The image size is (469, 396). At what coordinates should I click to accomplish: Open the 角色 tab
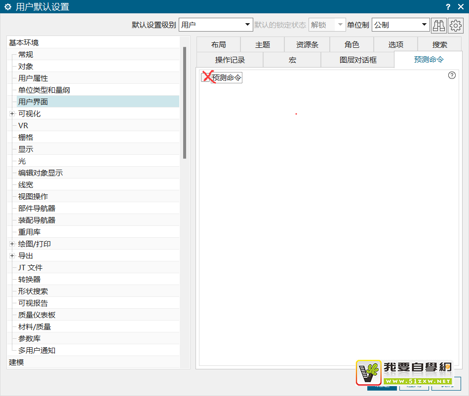352,44
